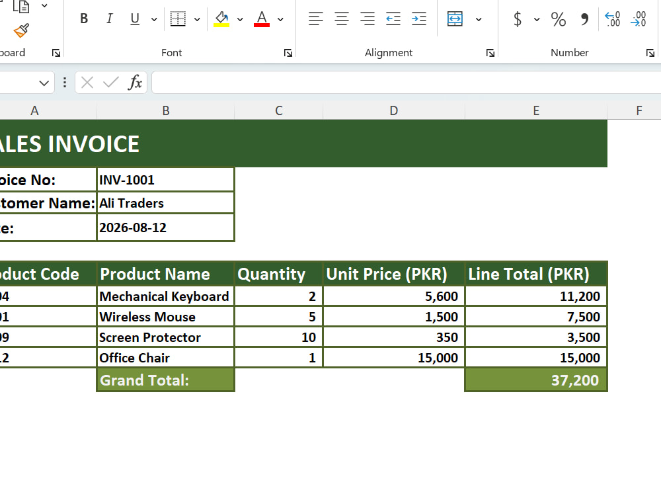Select column D header
The image size is (661, 496).
point(394,110)
